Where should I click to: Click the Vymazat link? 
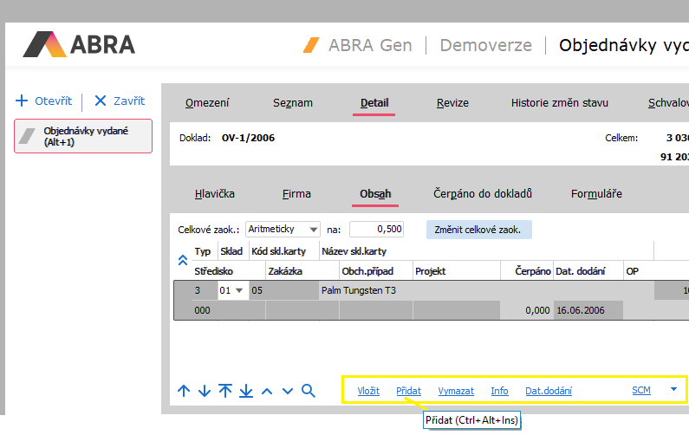[x=455, y=391]
